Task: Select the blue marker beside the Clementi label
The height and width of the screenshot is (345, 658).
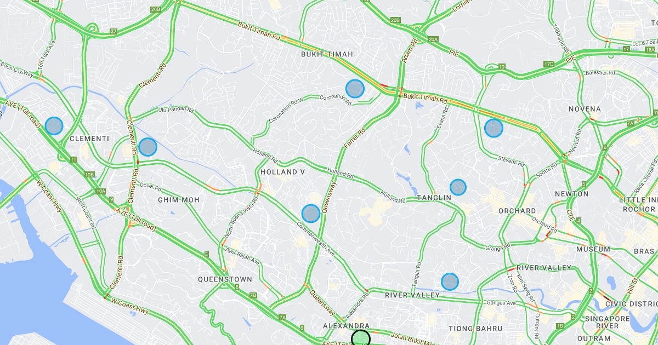Action: [x=54, y=126]
